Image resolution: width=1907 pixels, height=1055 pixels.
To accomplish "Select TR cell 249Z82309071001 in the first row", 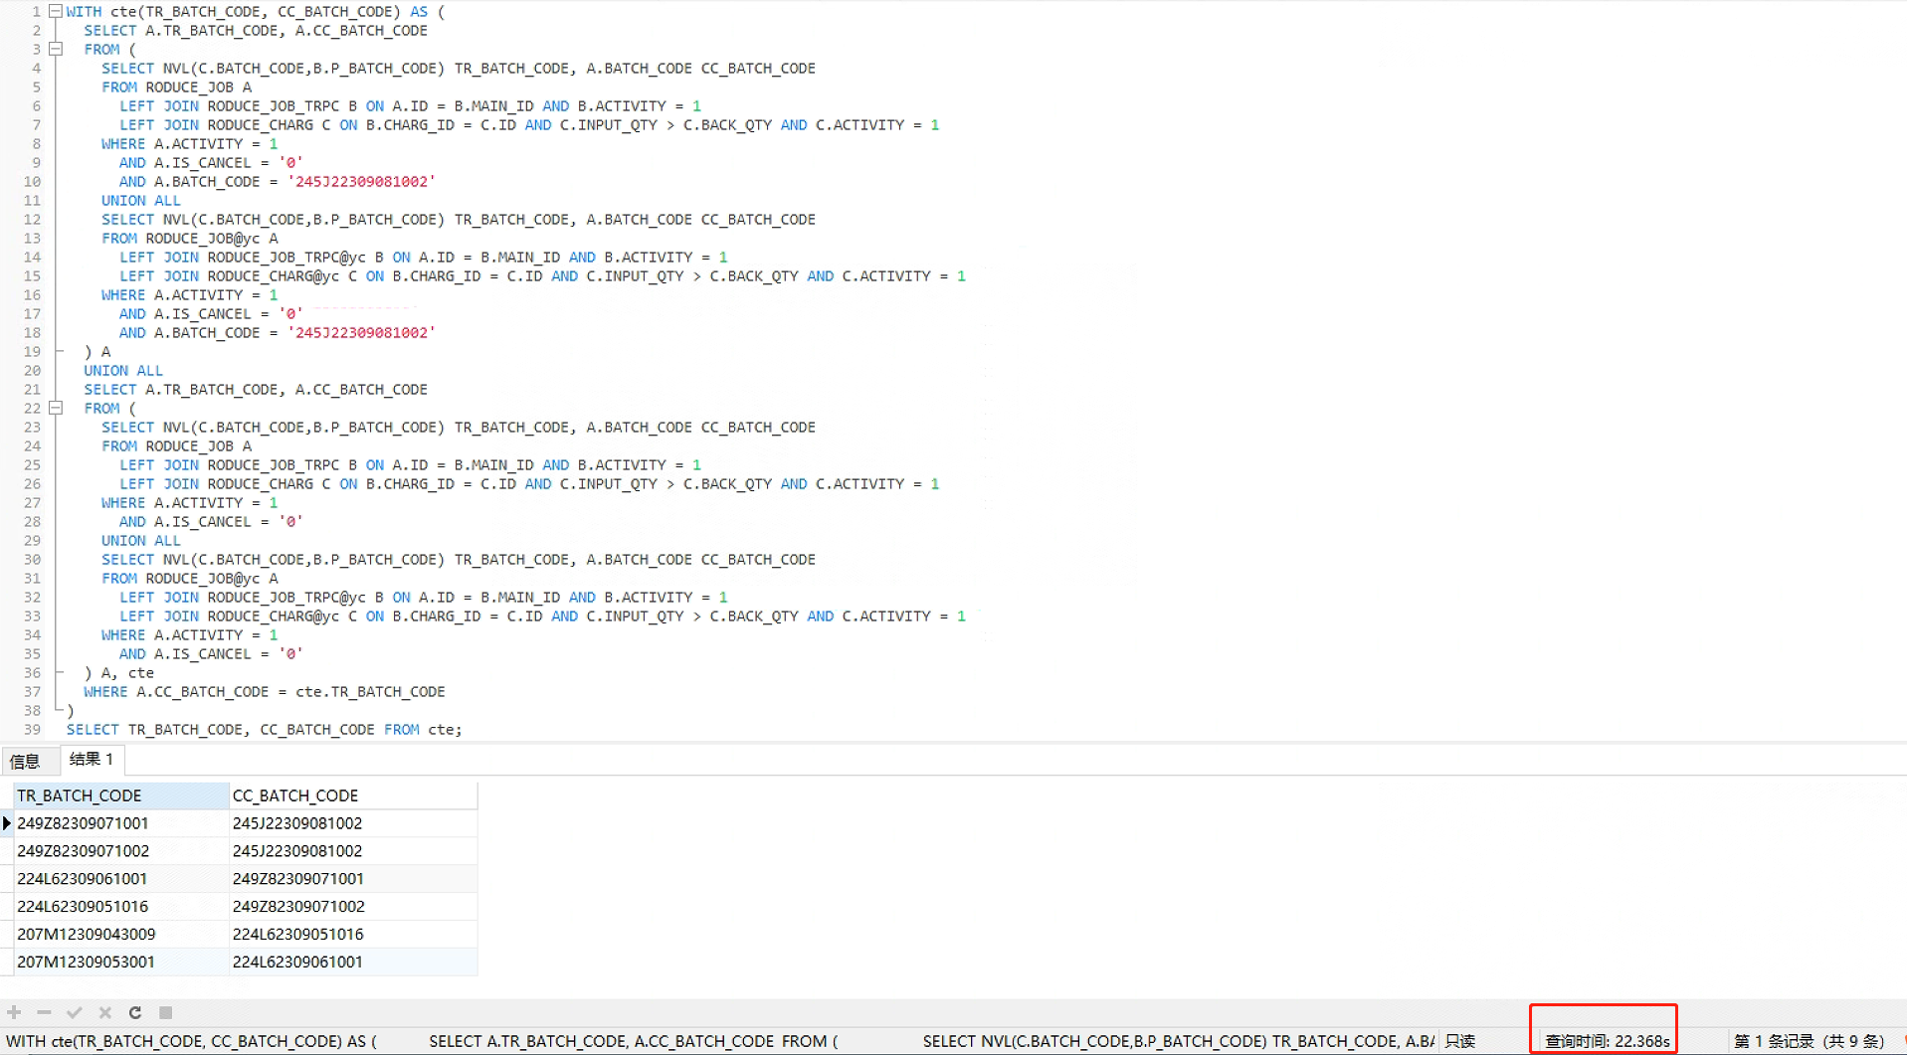I will [120, 823].
